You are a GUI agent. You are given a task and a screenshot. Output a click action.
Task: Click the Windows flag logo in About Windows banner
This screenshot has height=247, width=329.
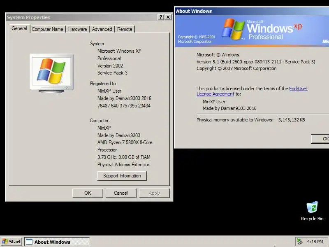[x=233, y=29]
